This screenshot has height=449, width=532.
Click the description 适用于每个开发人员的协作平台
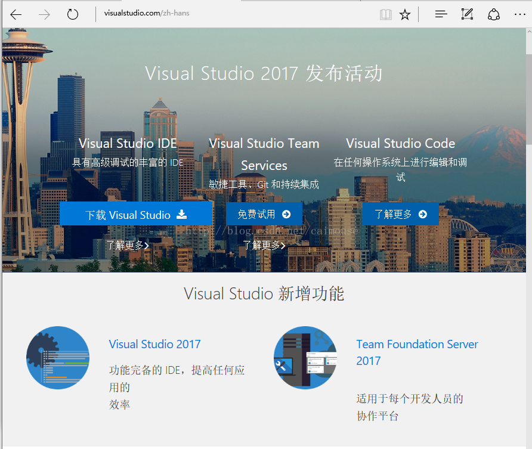tap(410, 407)
